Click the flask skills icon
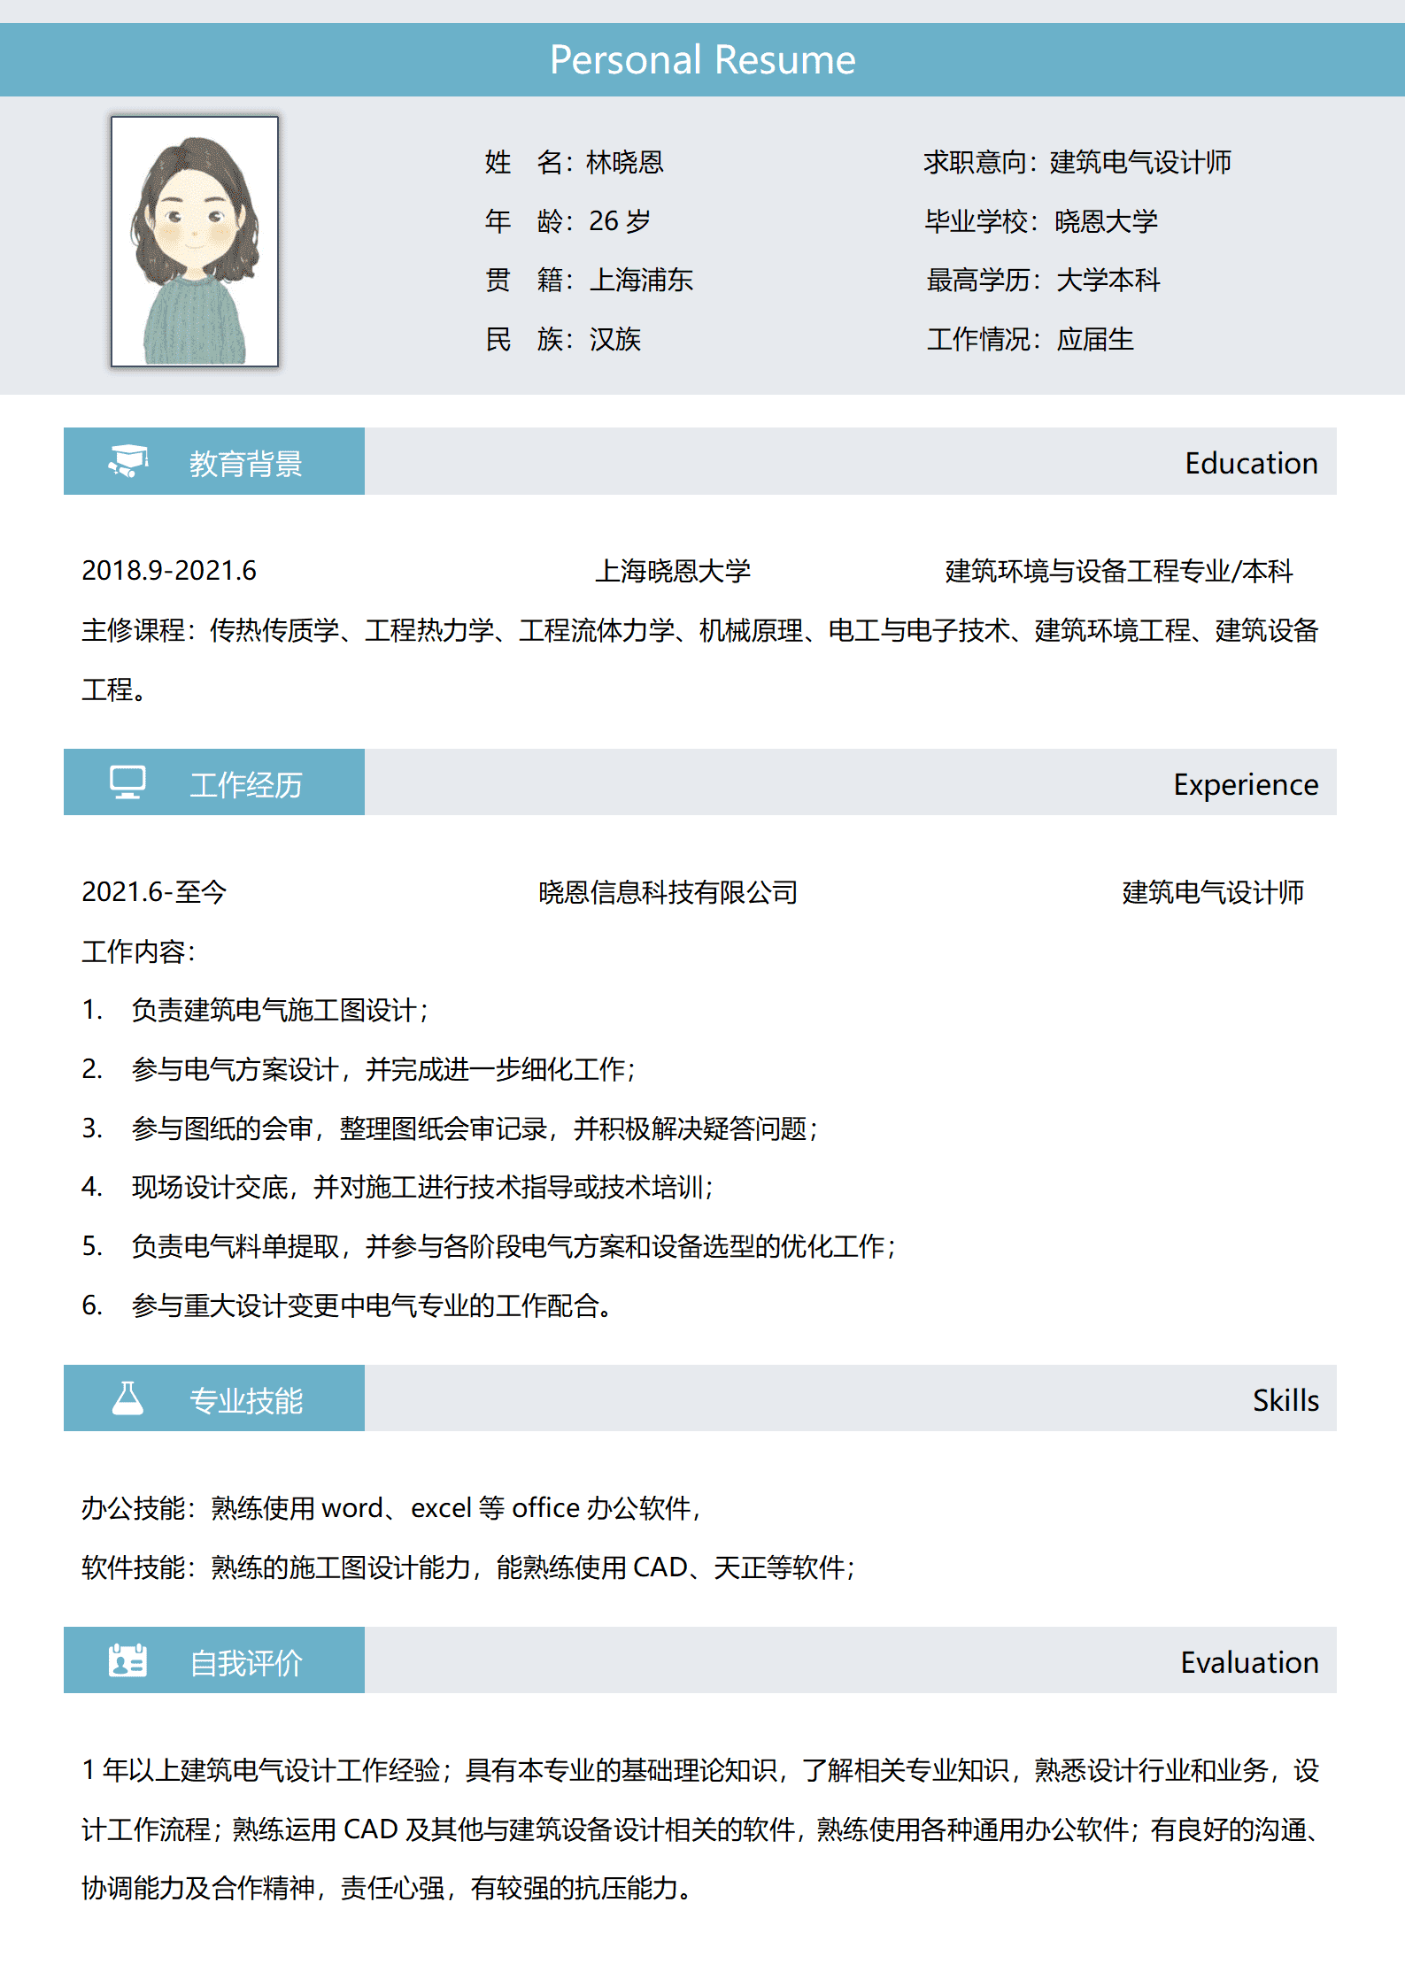Screen dimensions: 1405x1987 [127, 1398]
